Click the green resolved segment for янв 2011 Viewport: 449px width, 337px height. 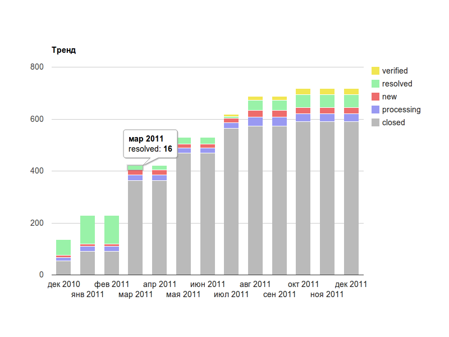[x=88, y=229]
